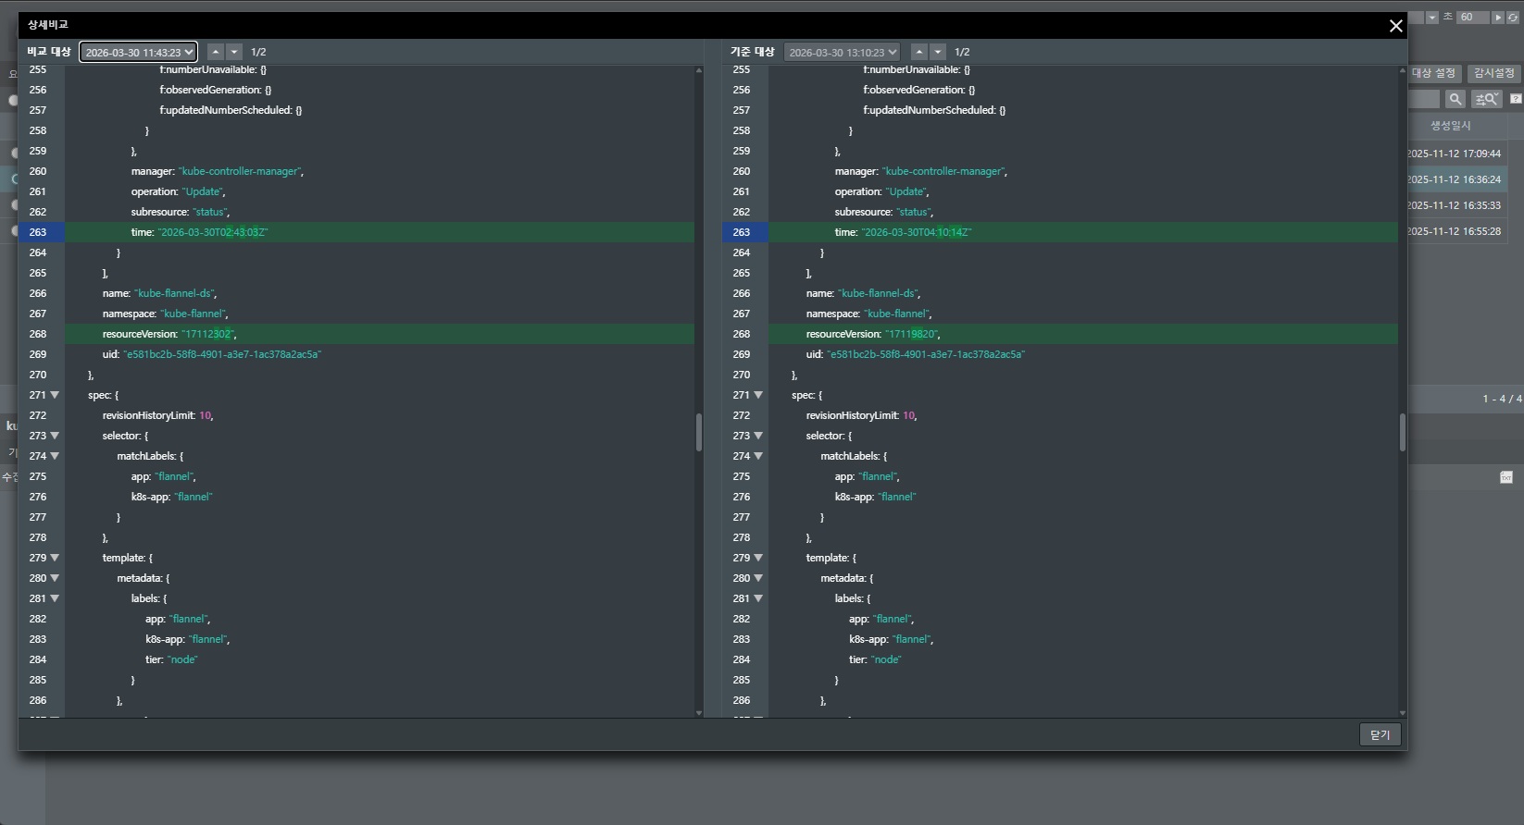Click the 닫기 button
Viewport: 1524px width, 825px height.
tap(1380, 734)
